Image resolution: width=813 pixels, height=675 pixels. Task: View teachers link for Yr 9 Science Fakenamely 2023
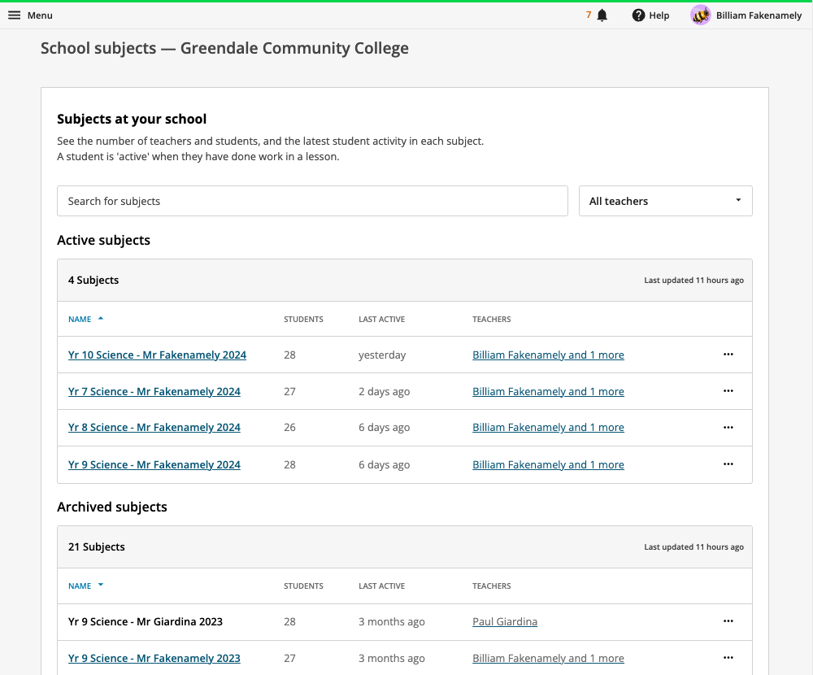[548, 658]
